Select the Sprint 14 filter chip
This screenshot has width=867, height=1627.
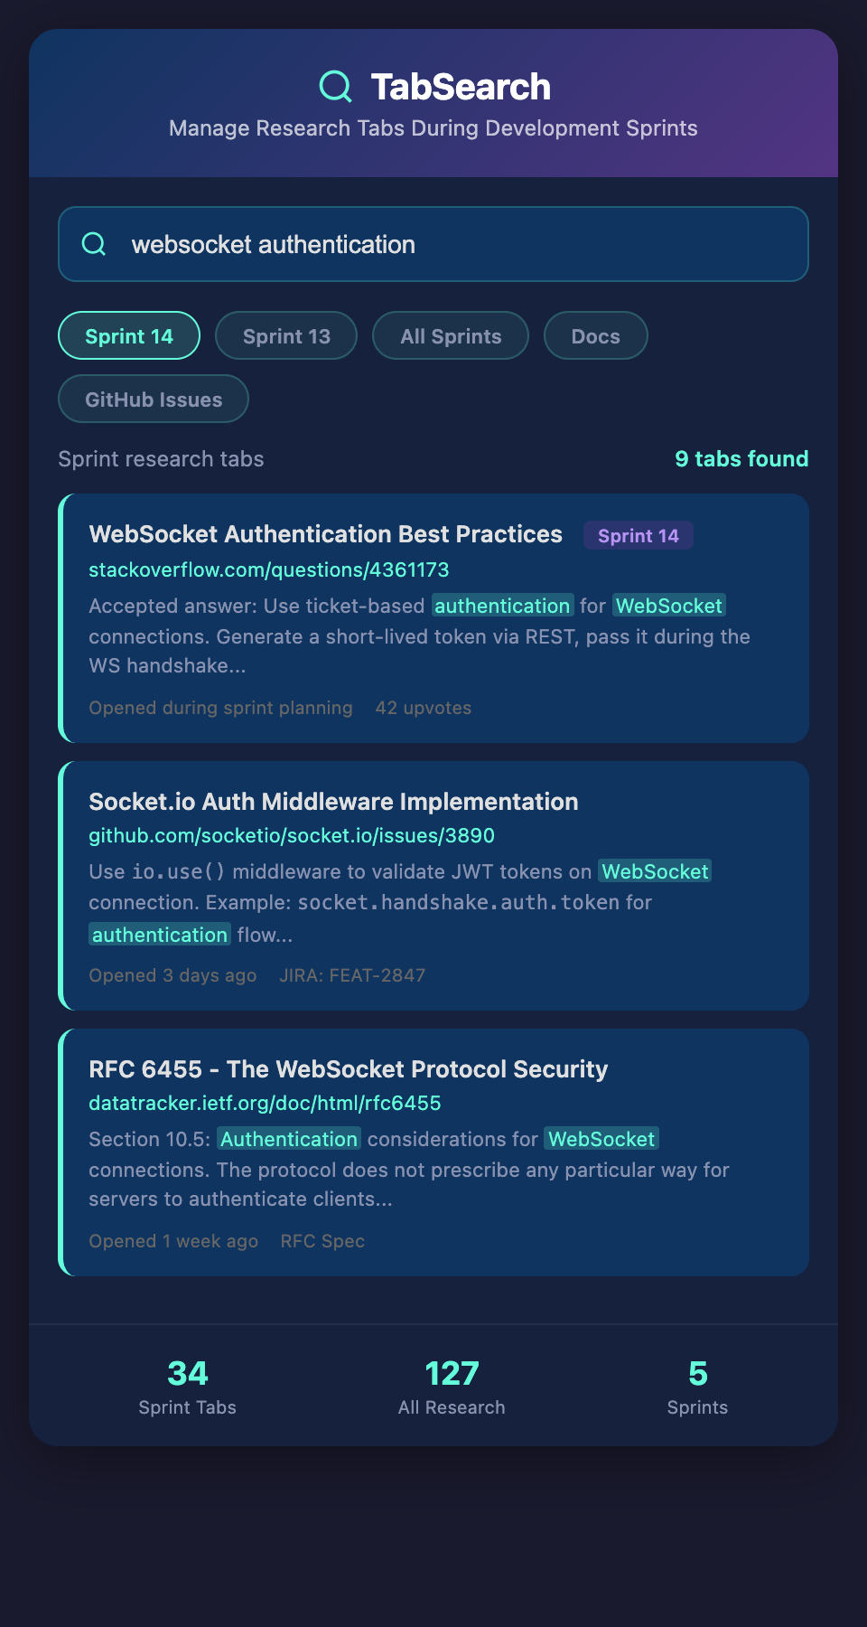click(129, 336)
